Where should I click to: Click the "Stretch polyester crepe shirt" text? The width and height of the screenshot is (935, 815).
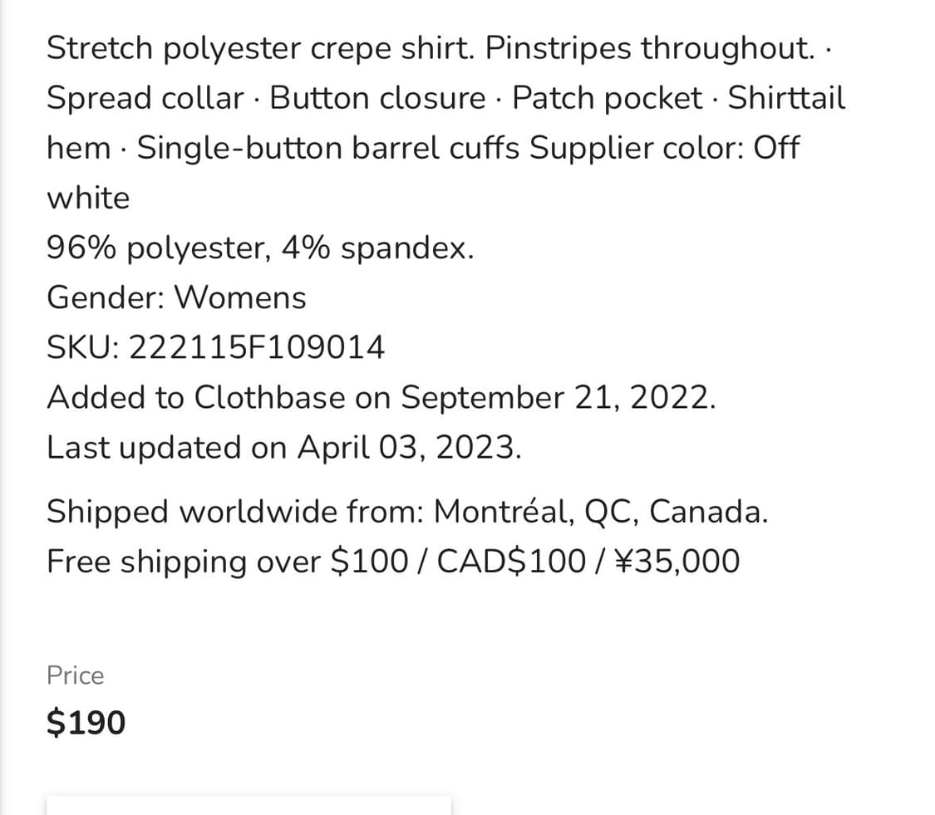click(261, 48)
